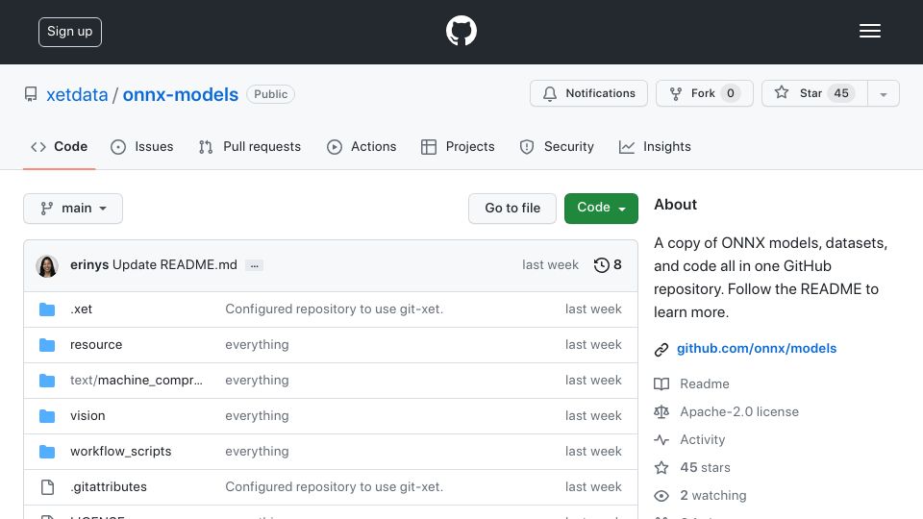
Task: Click the stars star icon in About
Action: pyautogui.click(x=661, y=468)
